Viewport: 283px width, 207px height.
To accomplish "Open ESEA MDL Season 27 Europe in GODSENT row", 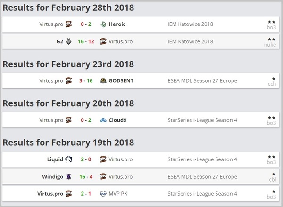I will click(x=202, y=80).
